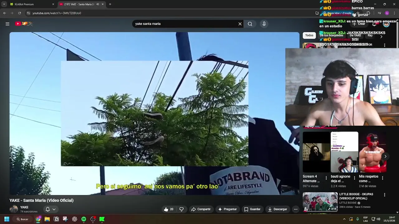Screen dimensions: 399x224
Task: Open the volume control in system tray
Action: pos(378,219)
